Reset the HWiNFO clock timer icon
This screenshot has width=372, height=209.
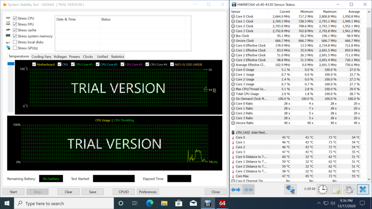click(x=323, y=189)
